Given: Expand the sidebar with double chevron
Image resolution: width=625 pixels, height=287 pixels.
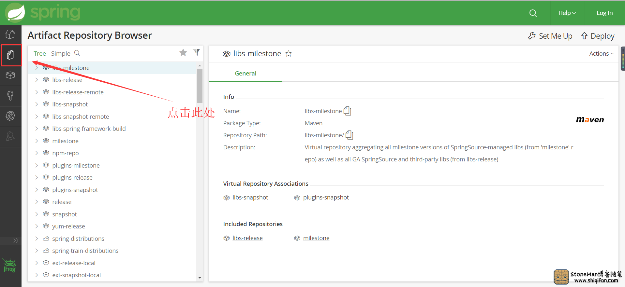Looking at the screenshot, I should pyautogui.click(x=16, y=240).
